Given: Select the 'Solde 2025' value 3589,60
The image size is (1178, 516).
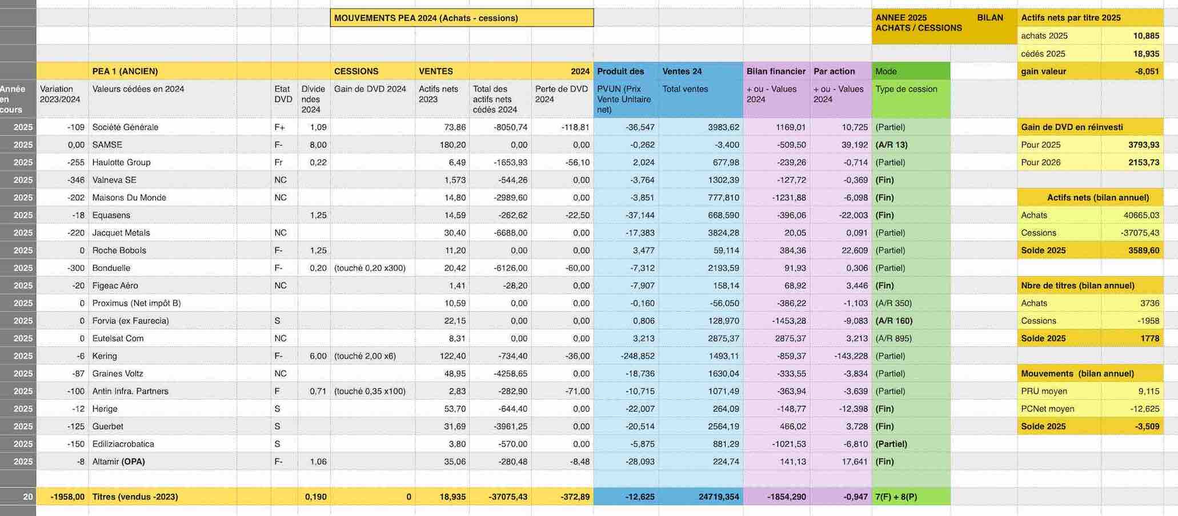Looking at the screenshot, I should pyautogui.click(x=1132, y=251).
